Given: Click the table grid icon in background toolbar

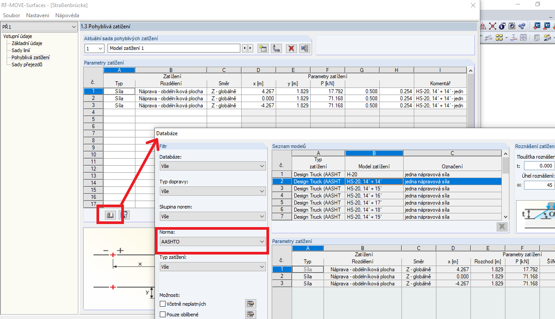Looking at the screenshot, I should coord(523,38).
